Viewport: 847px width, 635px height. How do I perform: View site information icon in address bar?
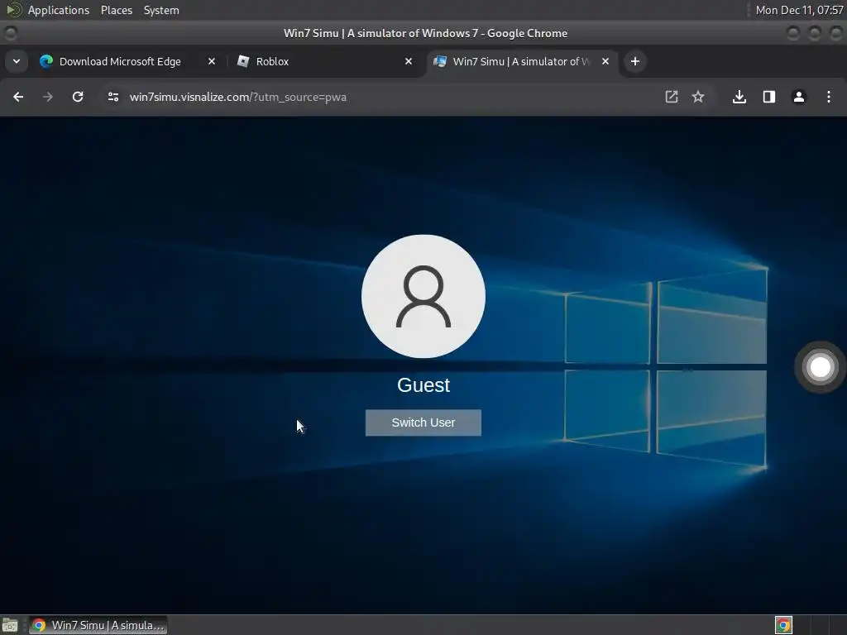pyautogui.click(x=112, y=97)
